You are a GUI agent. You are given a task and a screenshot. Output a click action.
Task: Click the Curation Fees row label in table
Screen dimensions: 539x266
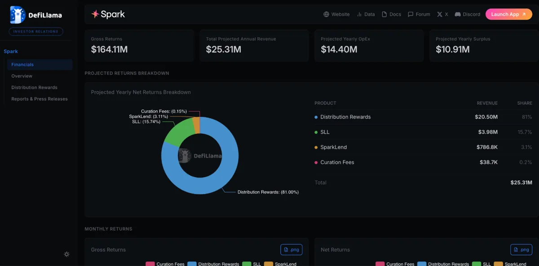pyautogui.click(x=337, y=162)
